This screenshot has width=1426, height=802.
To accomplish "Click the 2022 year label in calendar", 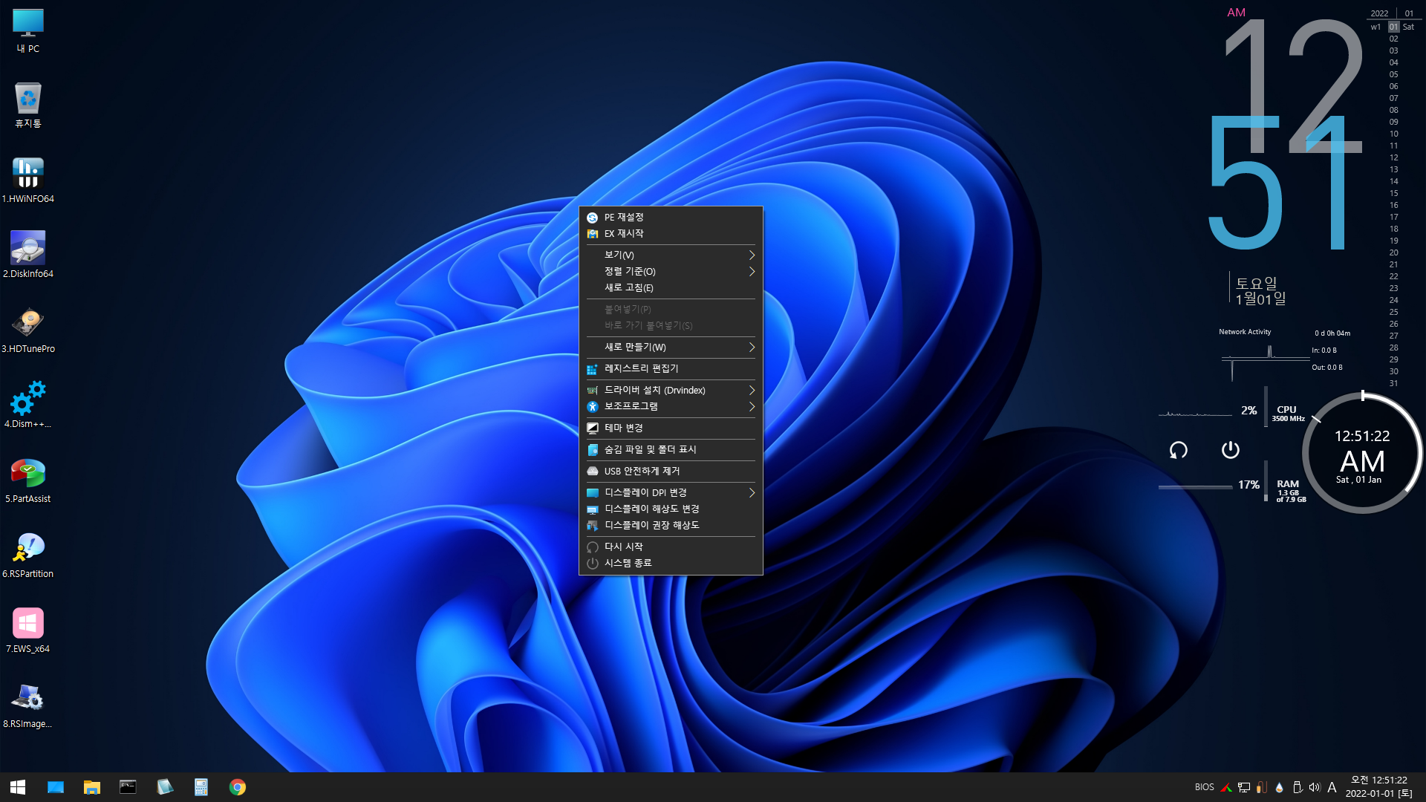I will [1379, 13].
